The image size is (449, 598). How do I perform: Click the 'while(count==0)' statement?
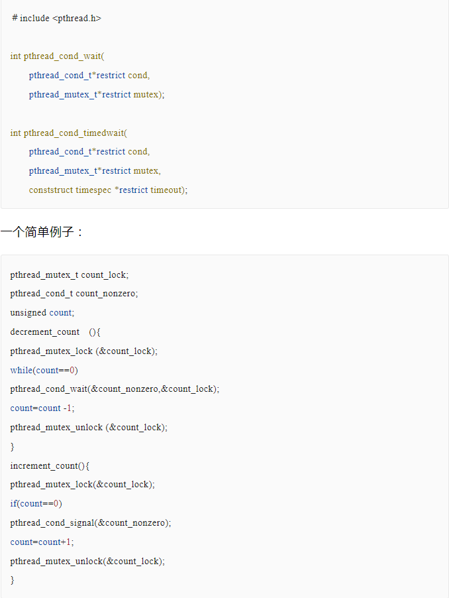click(x=44, y=370)
